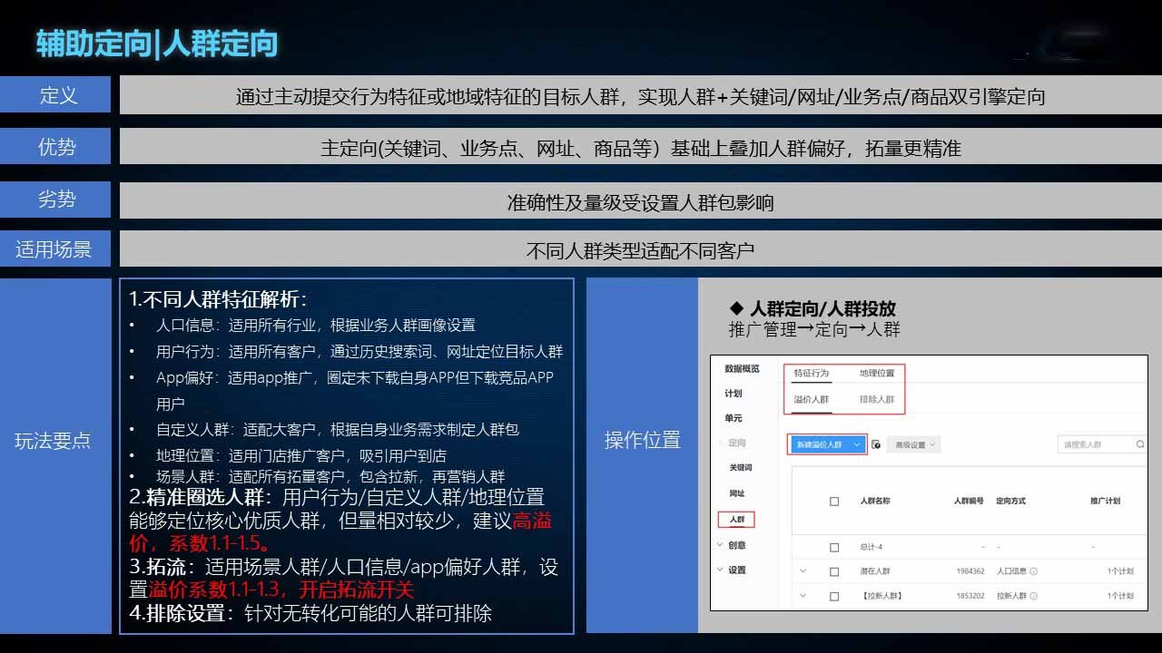
Task: Click the 1853202 audience ID cell
Action: click(970, 596)
